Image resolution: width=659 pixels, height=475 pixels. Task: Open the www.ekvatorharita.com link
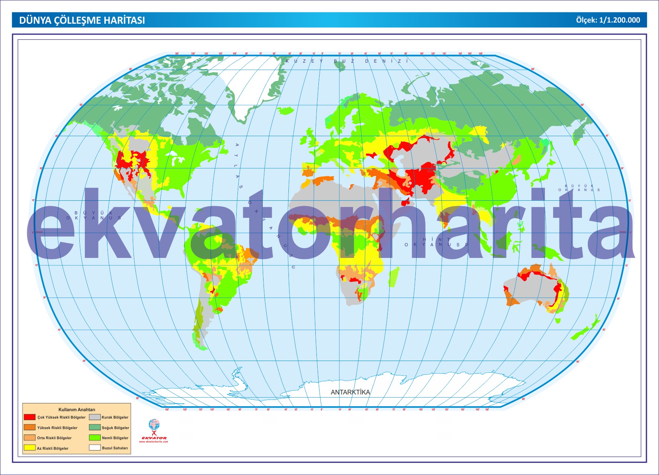tap(154, 442)
